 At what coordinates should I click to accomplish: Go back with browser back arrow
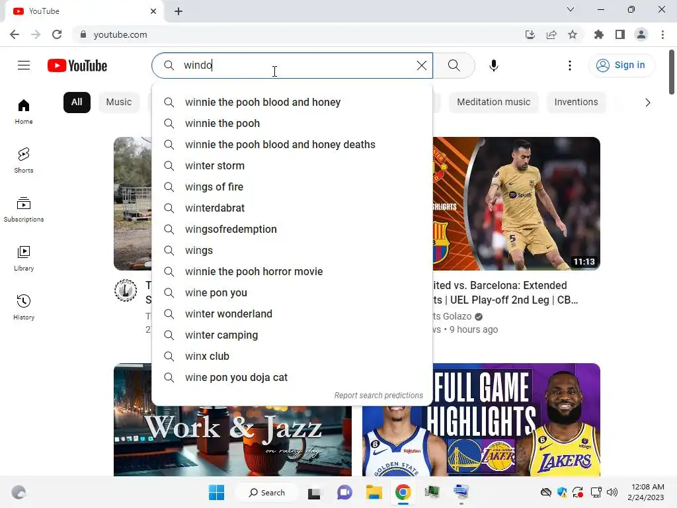(15, 34)
